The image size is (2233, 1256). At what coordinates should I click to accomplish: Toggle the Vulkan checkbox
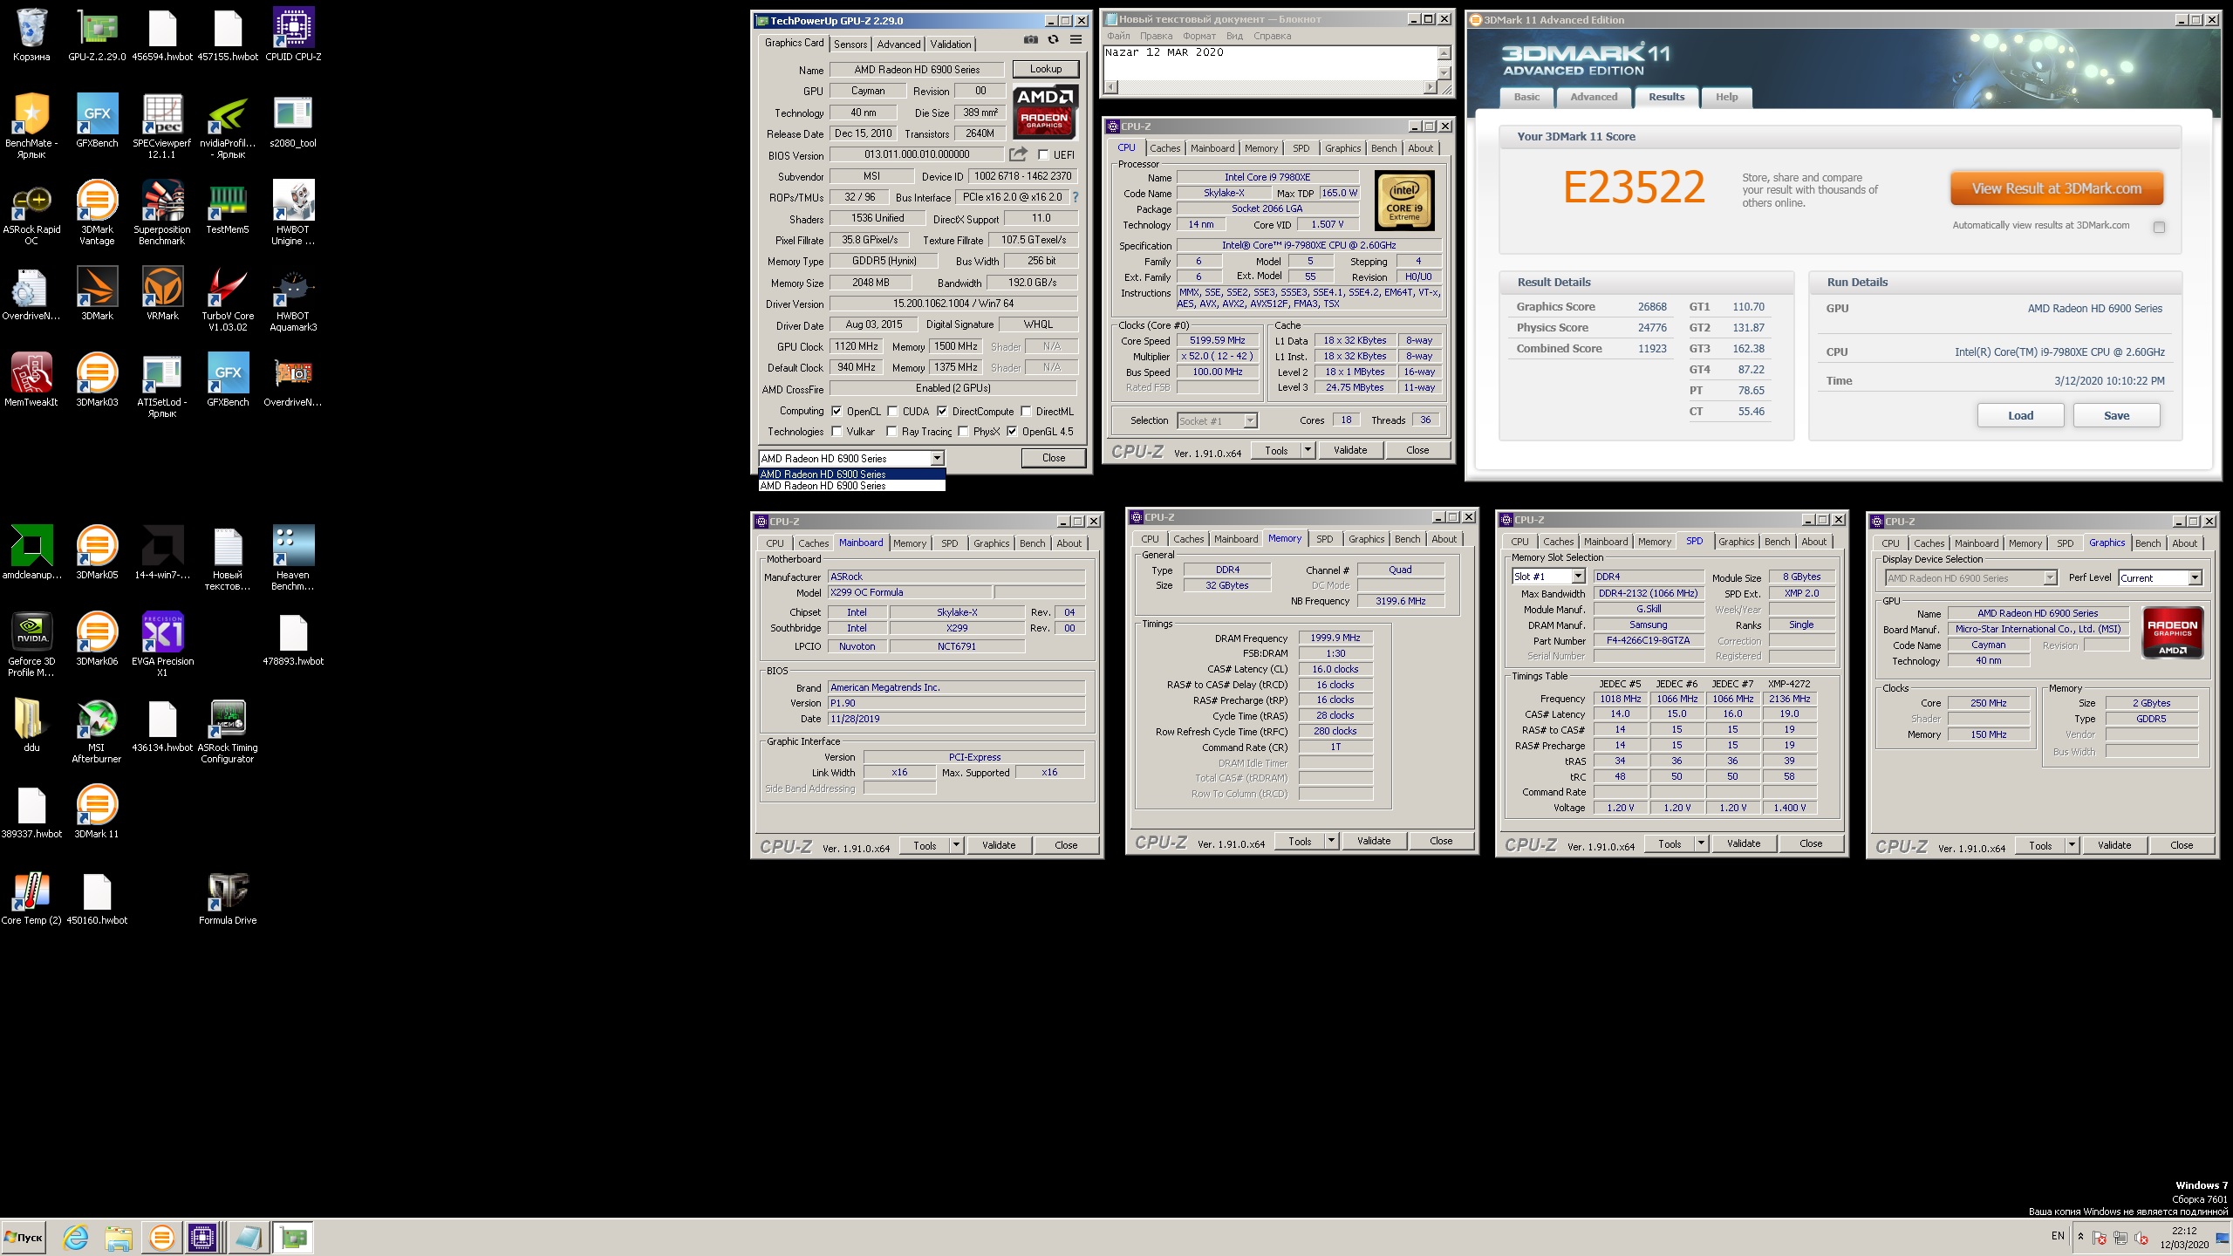(837, 432)
